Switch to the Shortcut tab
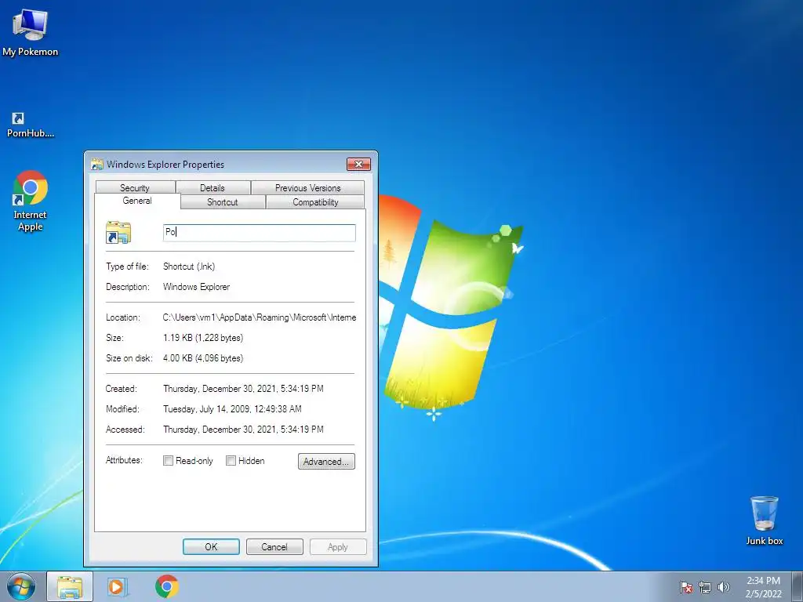Viewport: 803px width, 602px height. tap(223, 202)
